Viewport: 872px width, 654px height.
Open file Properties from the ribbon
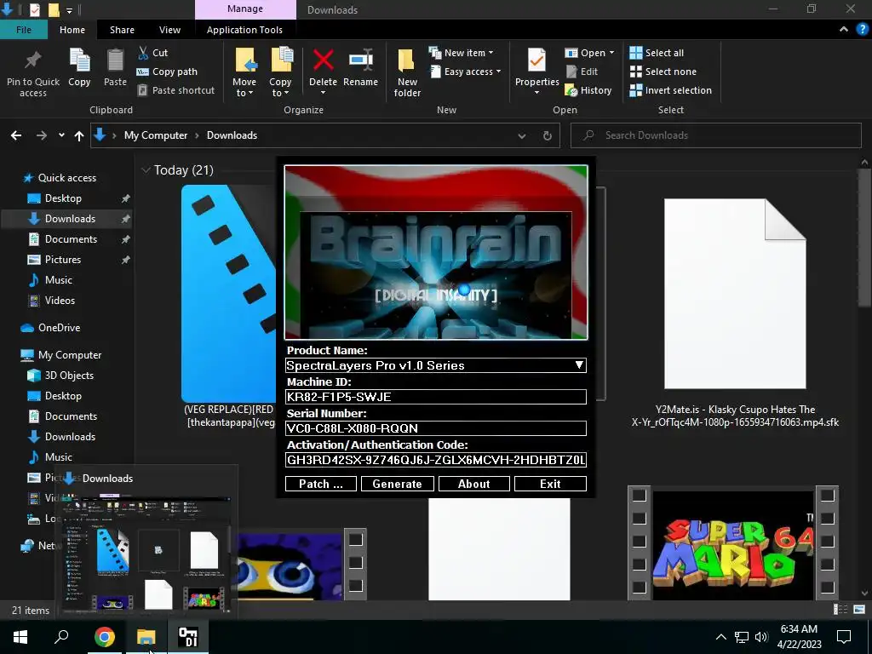coord(536,72)
